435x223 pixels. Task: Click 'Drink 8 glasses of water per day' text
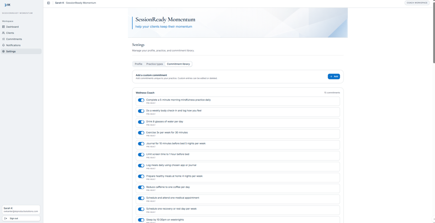[165, 122]
